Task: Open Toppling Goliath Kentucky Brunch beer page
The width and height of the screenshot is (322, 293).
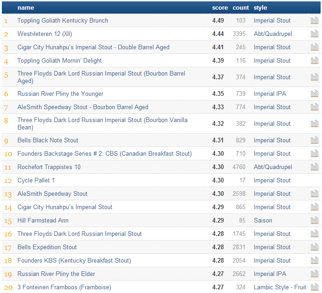Action: (63, 21)
